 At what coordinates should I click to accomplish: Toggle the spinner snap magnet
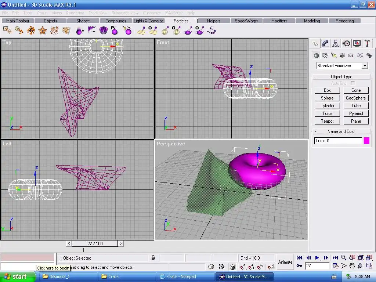click(x=271, y=267)
